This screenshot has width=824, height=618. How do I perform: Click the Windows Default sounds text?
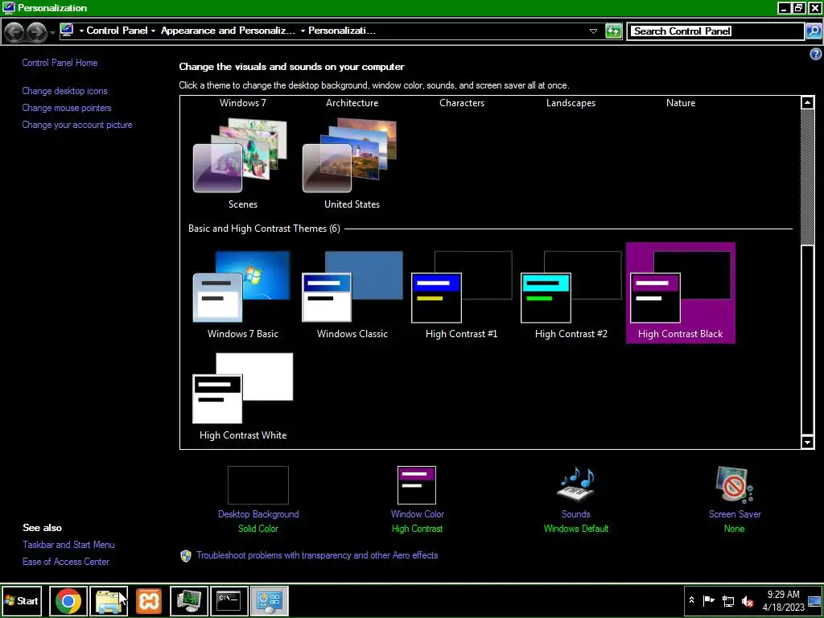[x=576, y=529]
